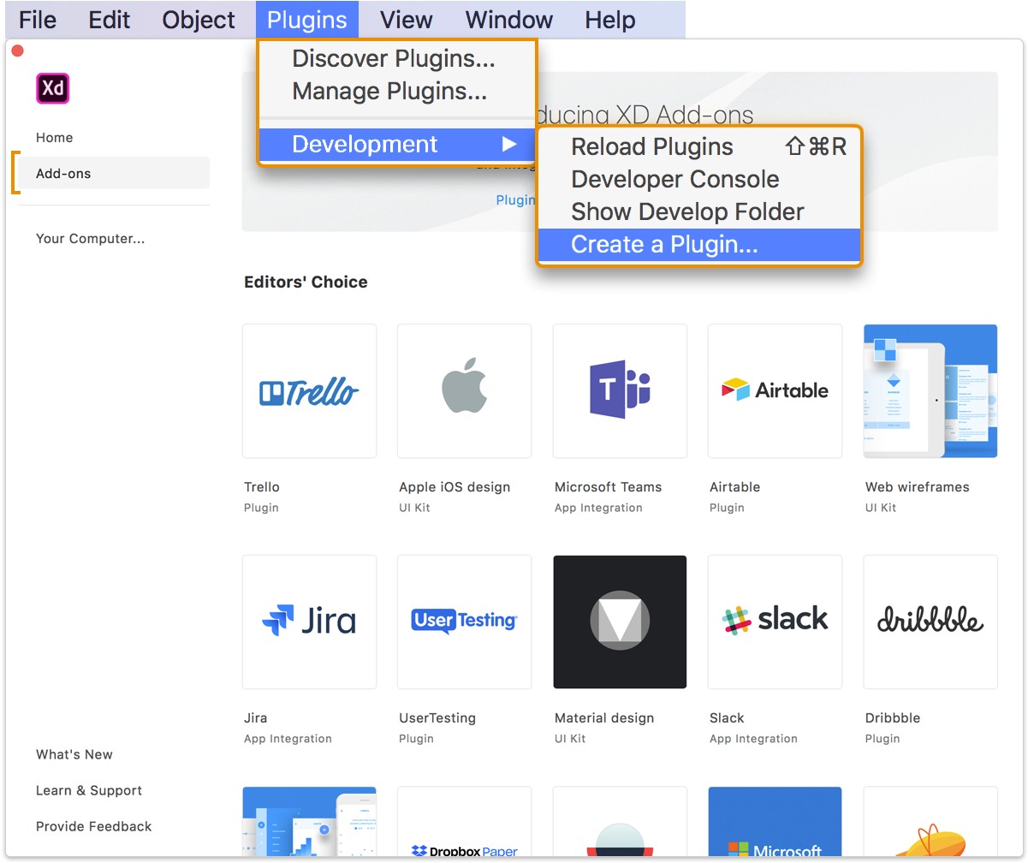Click Reload Plugins in submenu

tap(651, 147)
